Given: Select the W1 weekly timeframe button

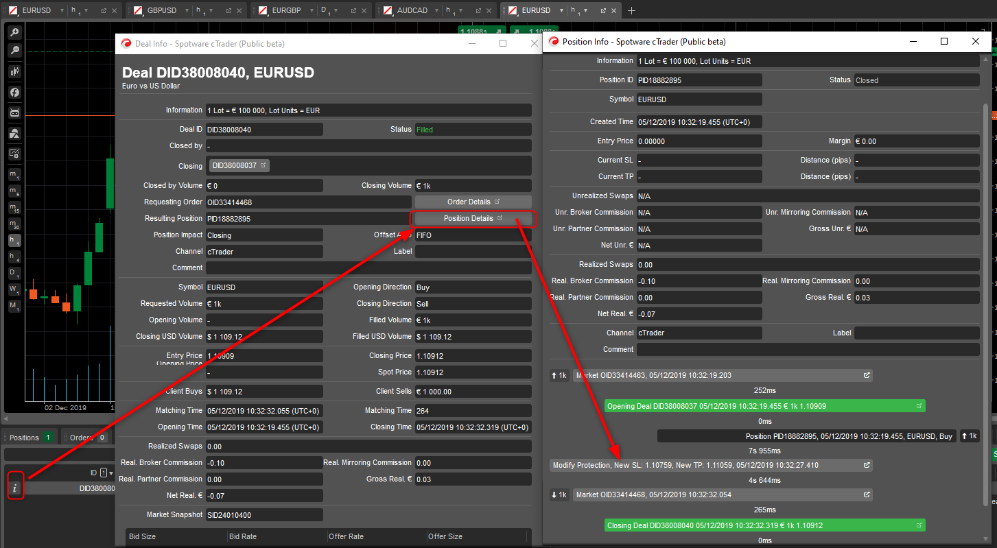Looking at the screenshot, I should 14,289.
